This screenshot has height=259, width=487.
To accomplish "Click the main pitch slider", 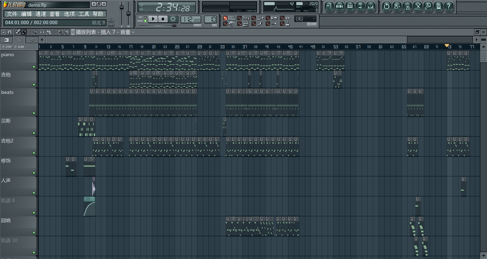I will pos(128,13).
